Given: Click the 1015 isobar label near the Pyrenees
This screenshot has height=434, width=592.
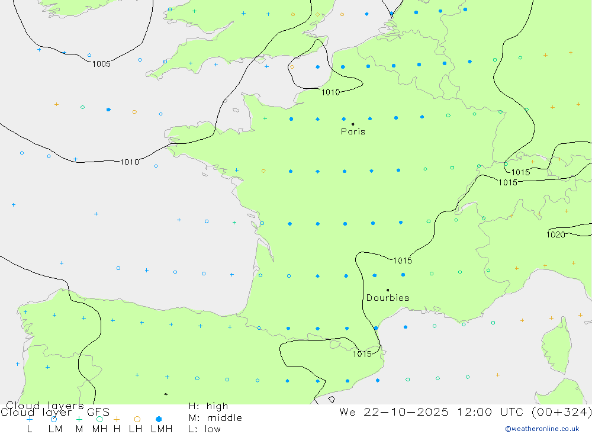Looking at the screenshot, I should coord(362,354).
